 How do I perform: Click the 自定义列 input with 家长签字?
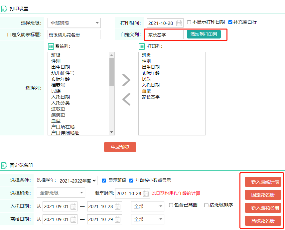tap(165, 35)
